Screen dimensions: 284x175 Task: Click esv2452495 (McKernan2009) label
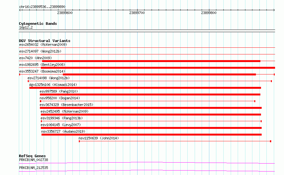(64, 111)
